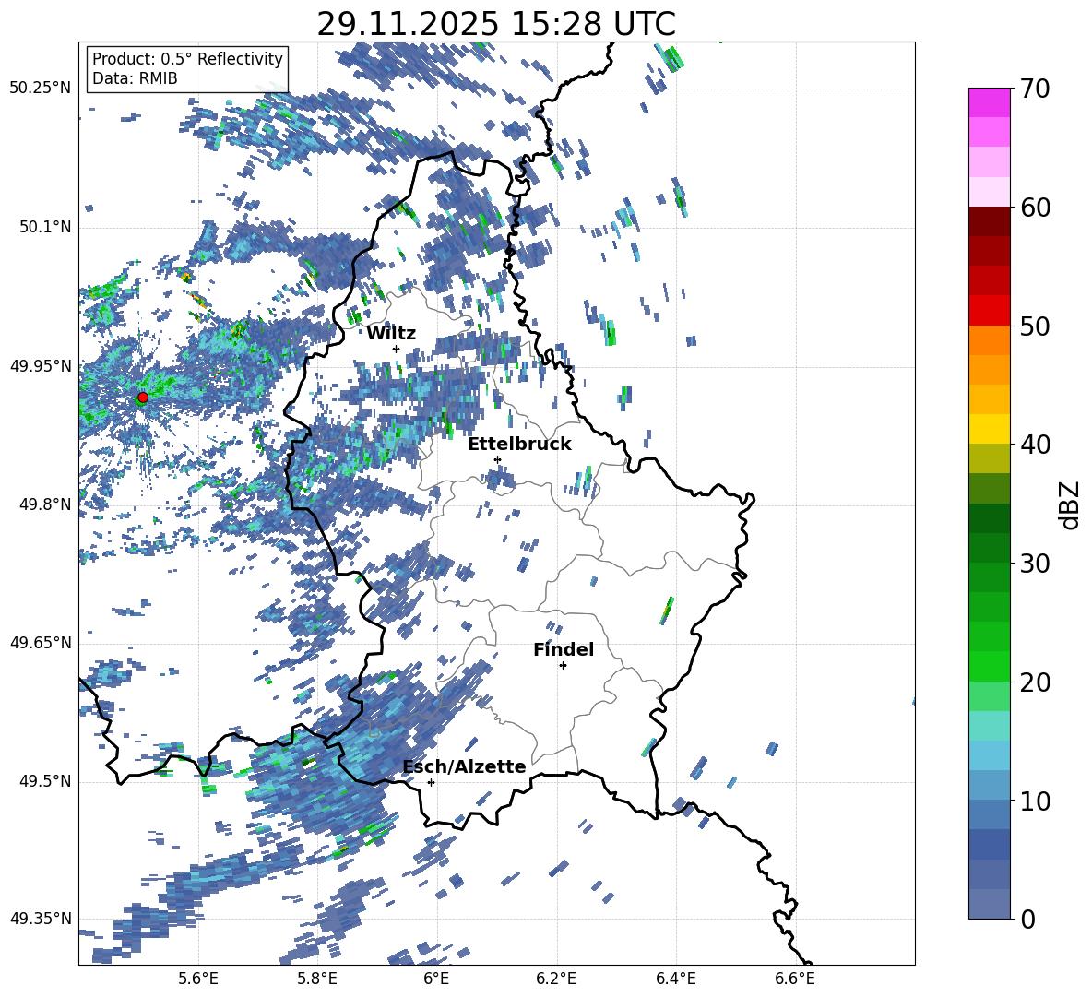This screenshot has width=1092, height=997.
Task: Click the Findel station cross marker
Action: (x=563, y=666)
